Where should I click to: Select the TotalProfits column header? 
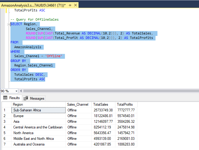tap(126, 104)
